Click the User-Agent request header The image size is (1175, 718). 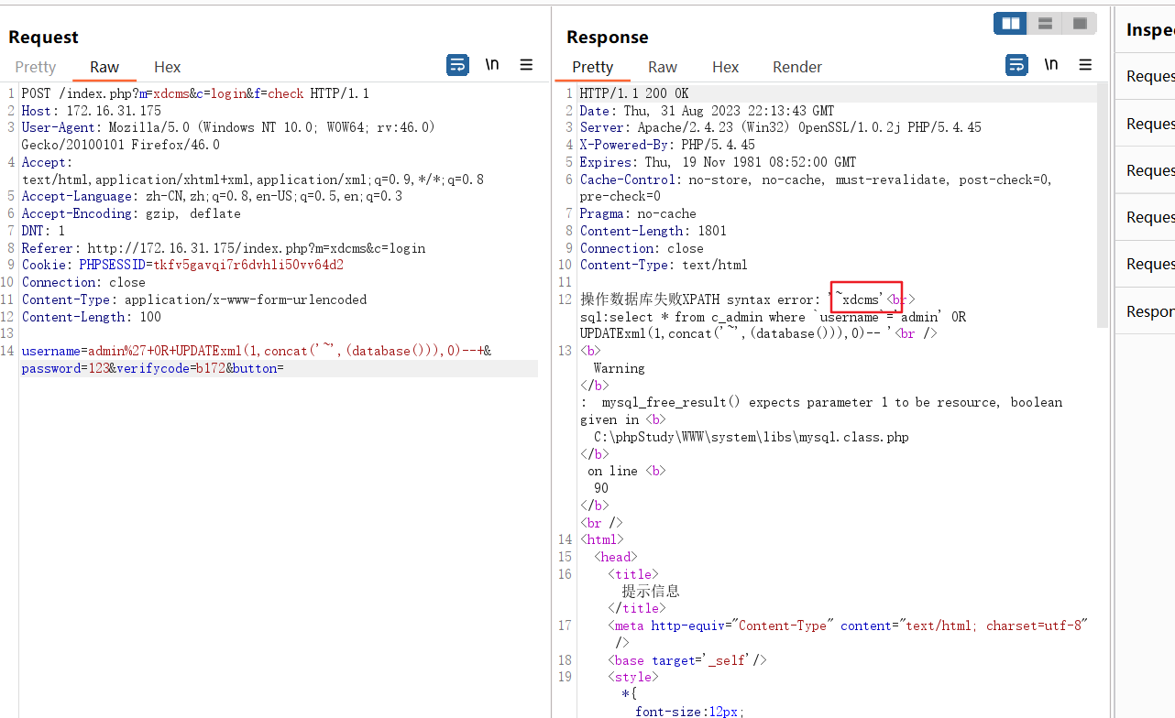(228, 136)
